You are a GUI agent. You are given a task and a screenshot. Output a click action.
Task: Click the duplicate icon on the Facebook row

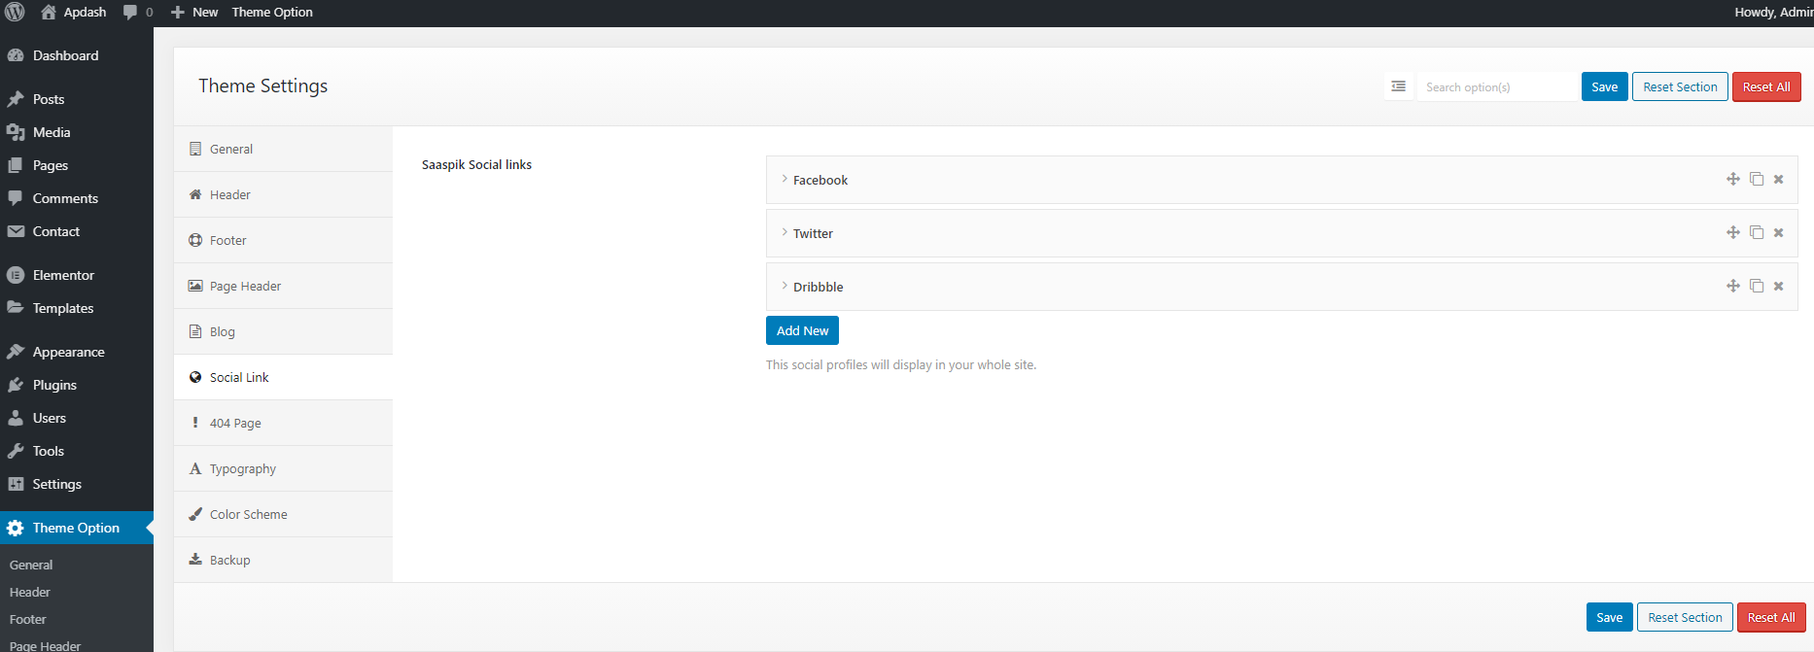point(1756,179)
